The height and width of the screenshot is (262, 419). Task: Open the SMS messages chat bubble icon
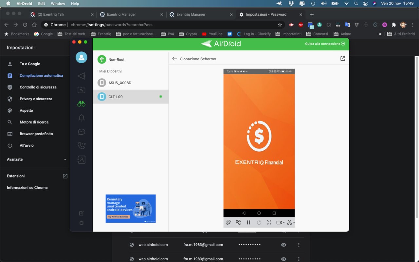tap(82, 132)
